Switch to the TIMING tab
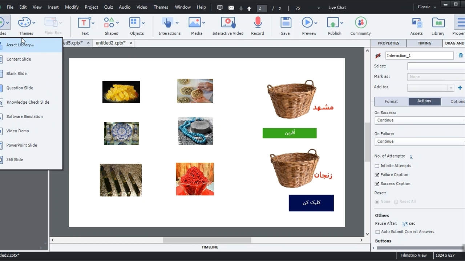Viewport: 465px width, 261px height. (x=424, y=43)
